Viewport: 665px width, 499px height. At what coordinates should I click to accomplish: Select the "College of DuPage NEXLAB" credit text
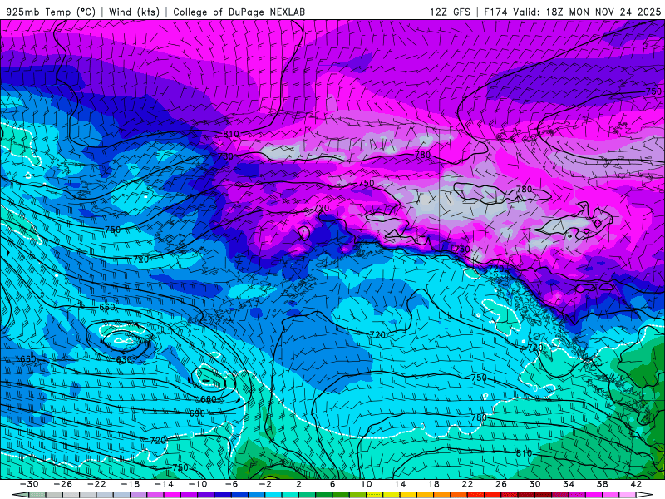[239, 12]
